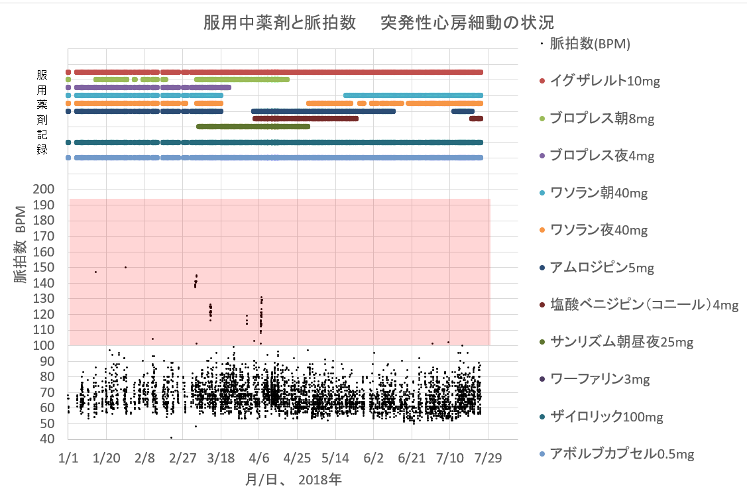Click the horizontal axis title 月/日、2018年
This screenshot has height=495, width=747.
[293, 478]
